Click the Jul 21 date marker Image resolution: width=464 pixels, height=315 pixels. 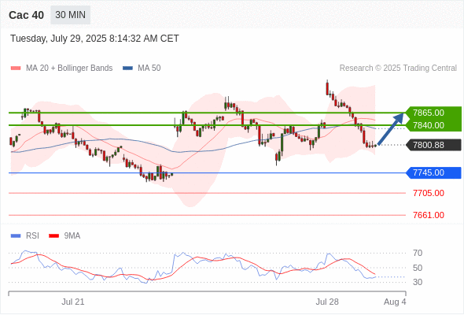click(73, 302)
